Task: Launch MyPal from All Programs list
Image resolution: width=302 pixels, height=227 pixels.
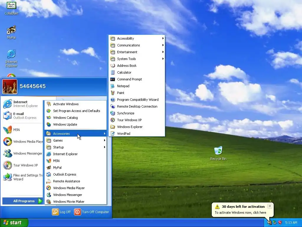Action: [75, 168]
